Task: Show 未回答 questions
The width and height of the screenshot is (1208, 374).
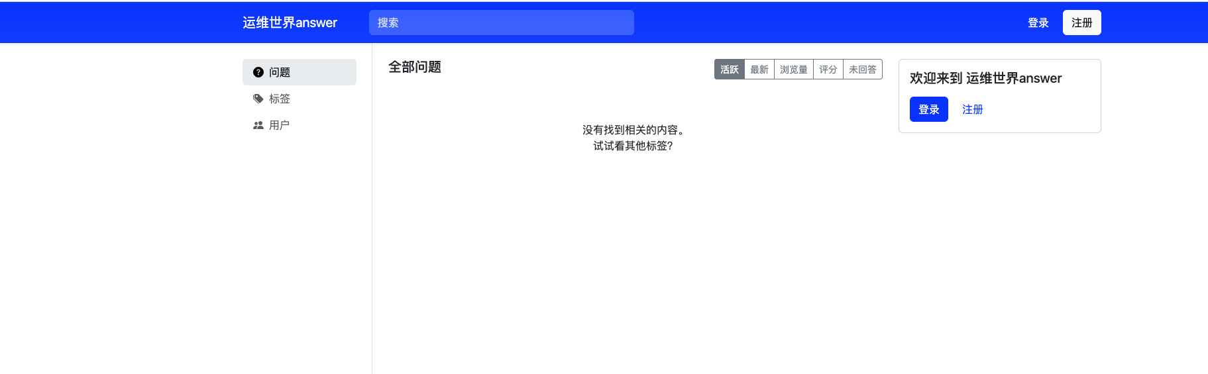Action: [862, 70]
